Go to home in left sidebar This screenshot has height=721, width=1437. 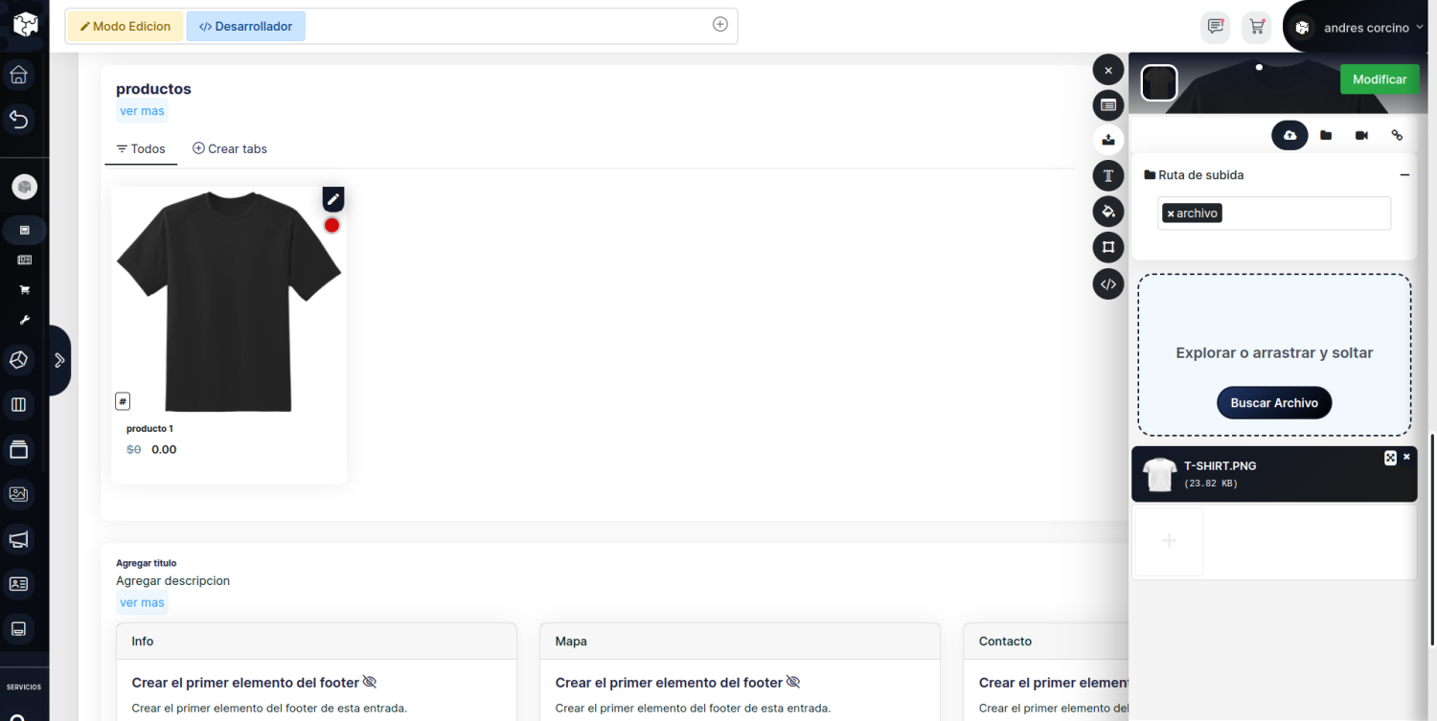click(x=19, y=75)
